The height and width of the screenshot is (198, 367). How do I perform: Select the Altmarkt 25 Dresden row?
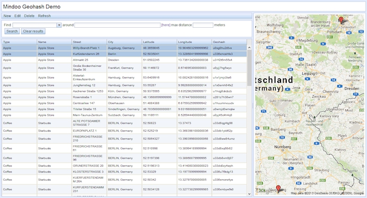tap(124, 60)
